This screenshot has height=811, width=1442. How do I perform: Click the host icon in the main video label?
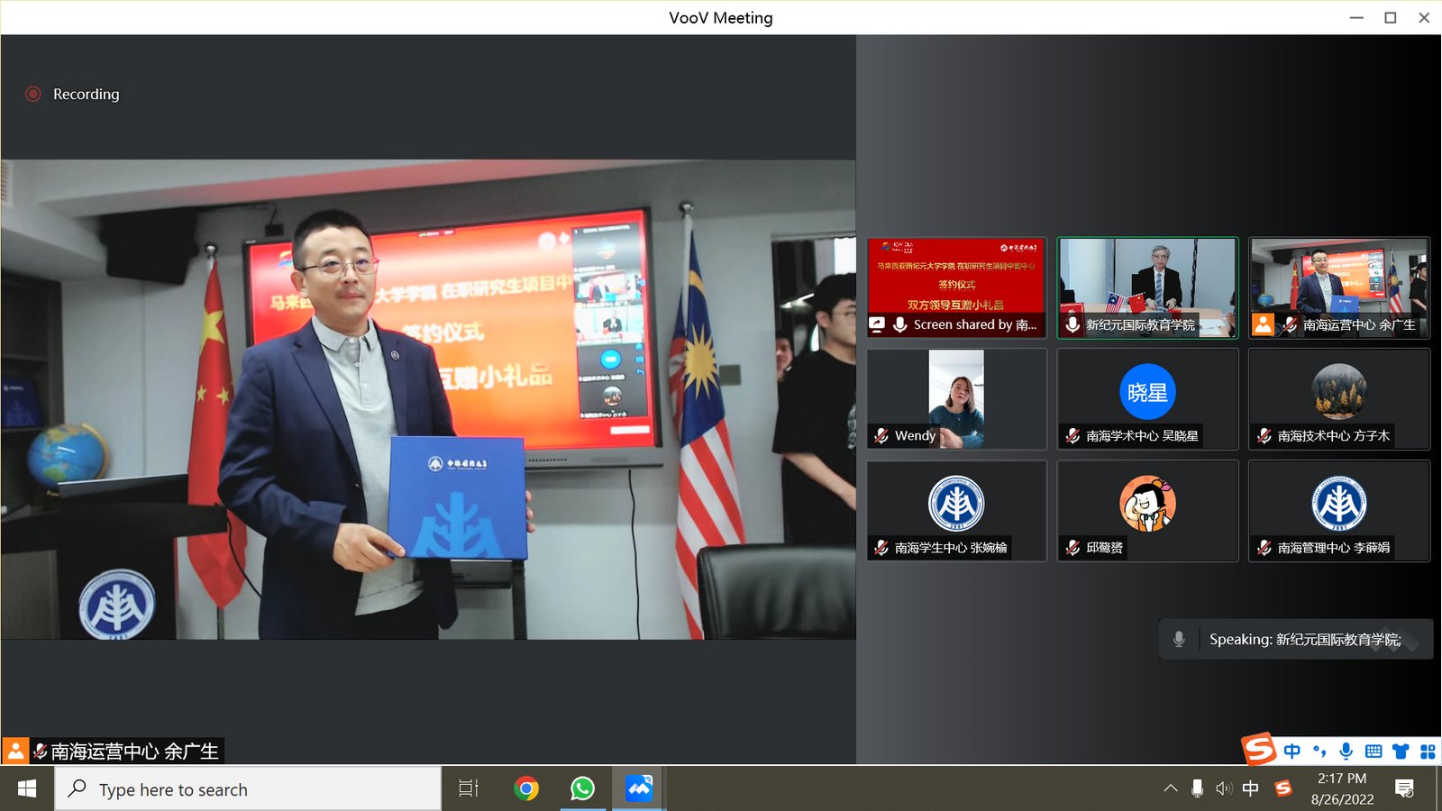15,751
